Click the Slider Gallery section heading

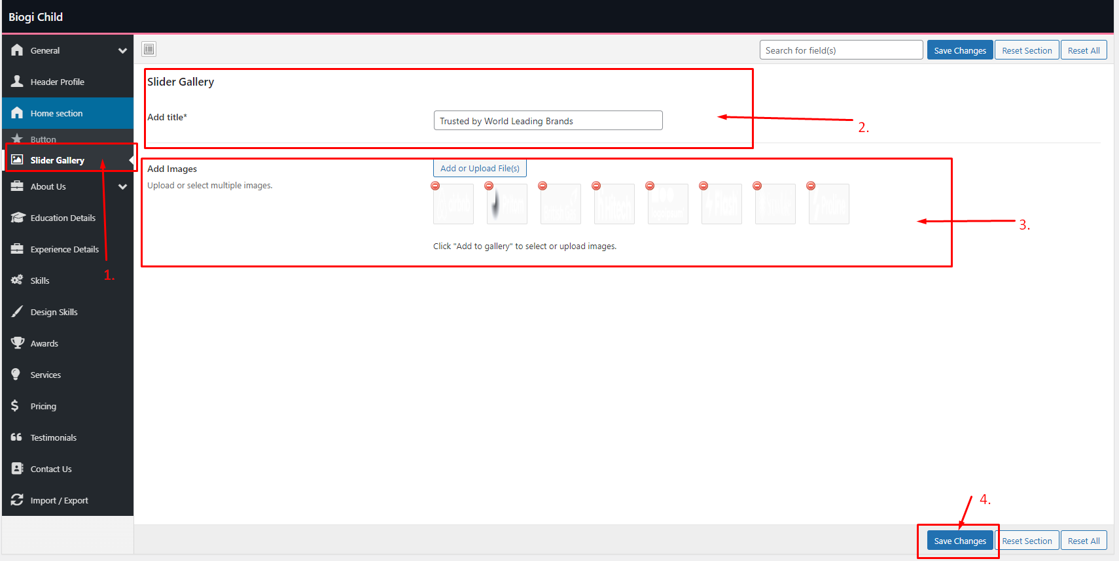[x=181, y=82]
